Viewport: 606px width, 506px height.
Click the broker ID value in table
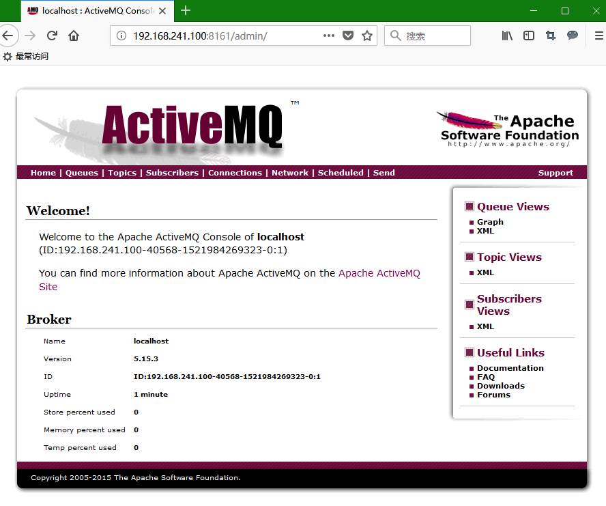click(227, 376)
